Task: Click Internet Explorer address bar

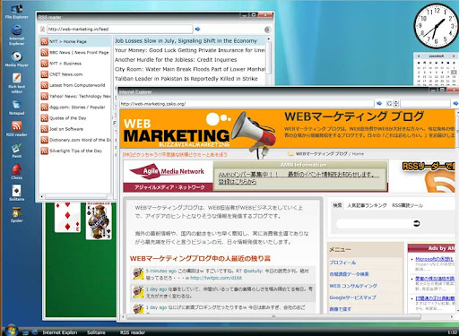Action: [x=247, y=104]
